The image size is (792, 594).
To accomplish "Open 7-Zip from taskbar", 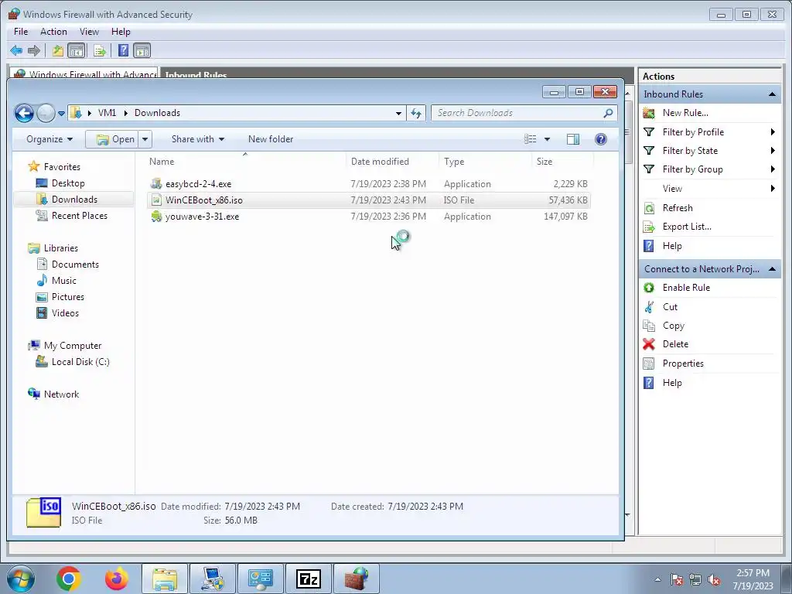I will tap(309, 579).
